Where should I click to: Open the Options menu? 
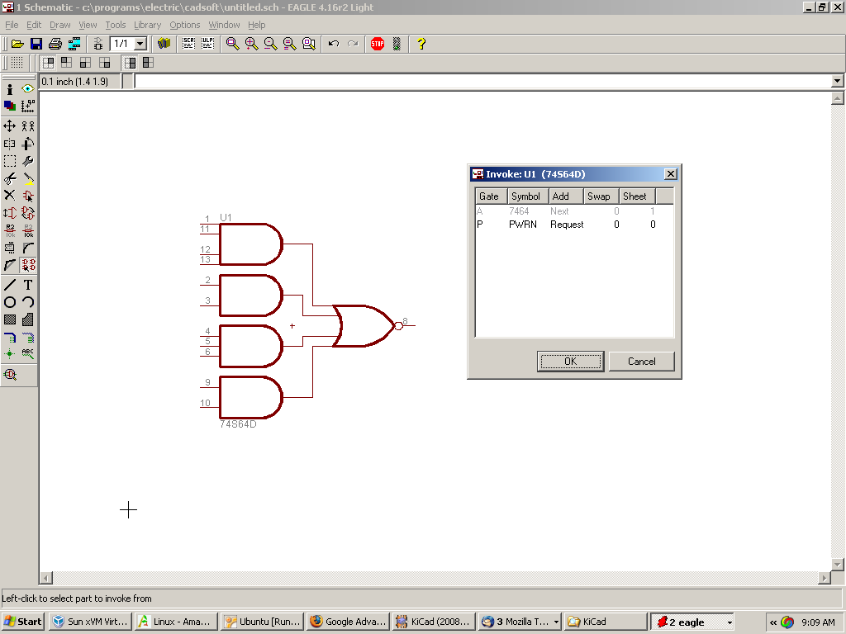[184, 25]
